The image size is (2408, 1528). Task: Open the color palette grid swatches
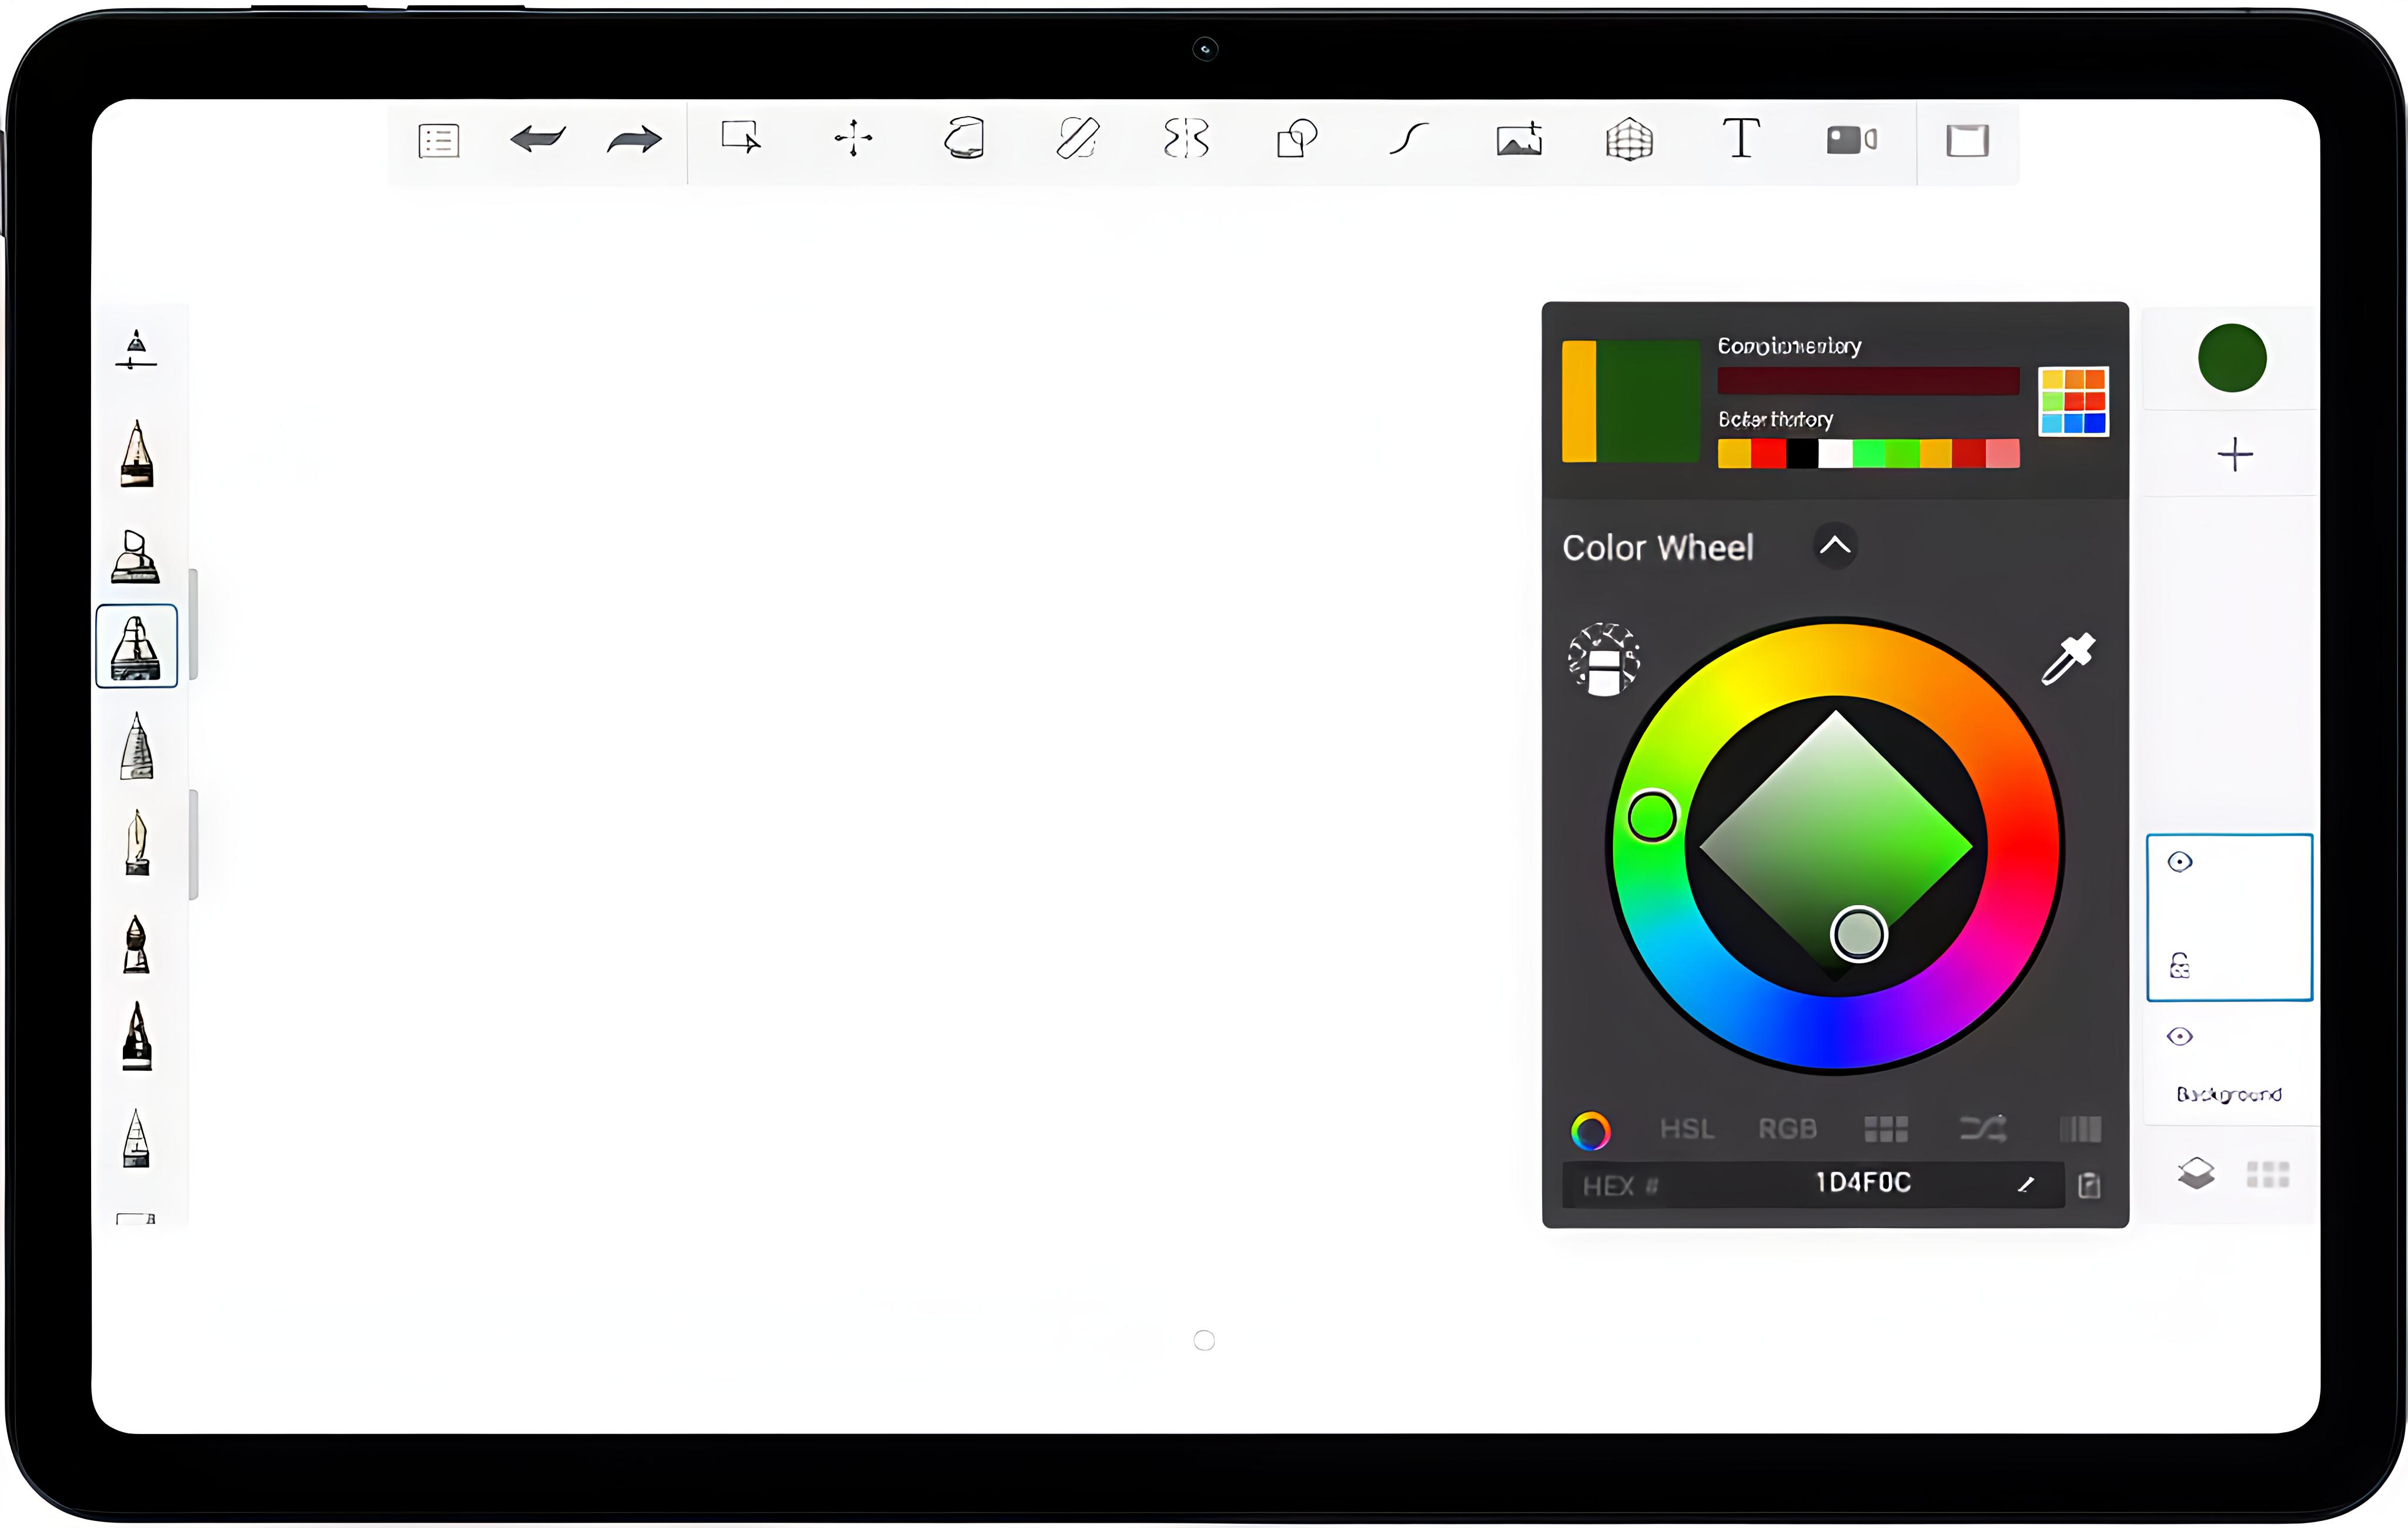coord(2073,401)
